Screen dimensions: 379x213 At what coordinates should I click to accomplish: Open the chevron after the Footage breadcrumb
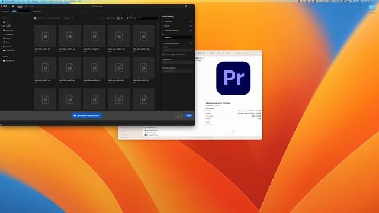pyautogui.click(x=72, y=18)
